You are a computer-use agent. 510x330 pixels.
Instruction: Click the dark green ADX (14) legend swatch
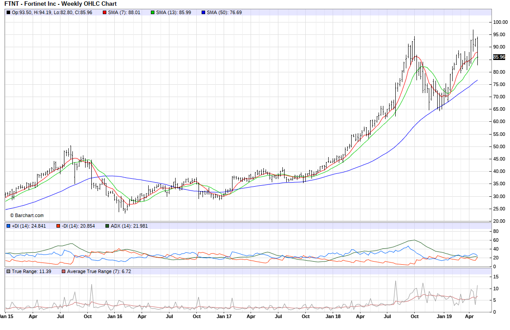[107, 226]
